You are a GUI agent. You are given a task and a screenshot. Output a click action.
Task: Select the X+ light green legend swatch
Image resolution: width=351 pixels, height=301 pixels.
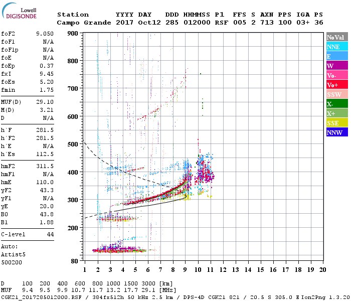(x=337, y=113)
